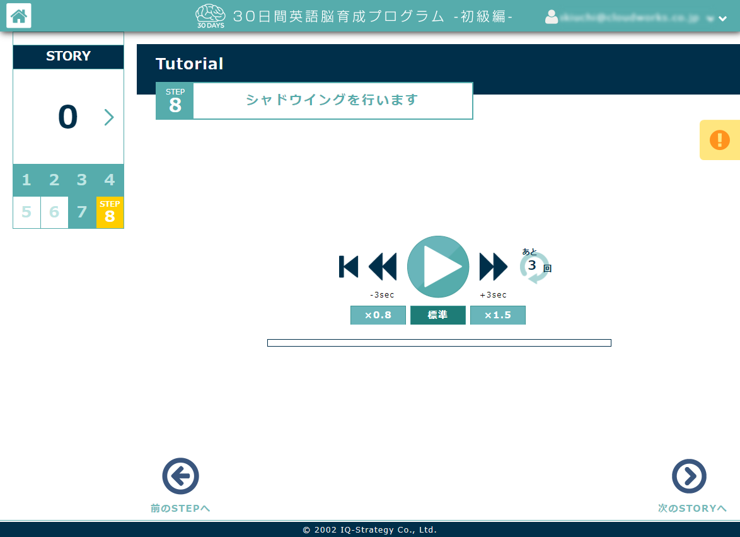740x537 pixels.
Task: Switch to STEP 5 in the sidebar
Action: click(x=26, y=212)
